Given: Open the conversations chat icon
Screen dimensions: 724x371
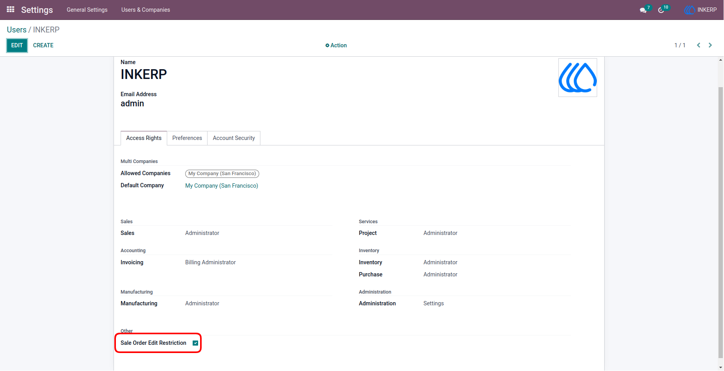Looking at the screenshot, I should tap(643, 10).
